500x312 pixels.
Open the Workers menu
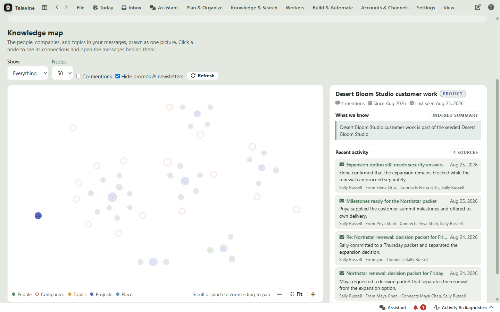295,8
